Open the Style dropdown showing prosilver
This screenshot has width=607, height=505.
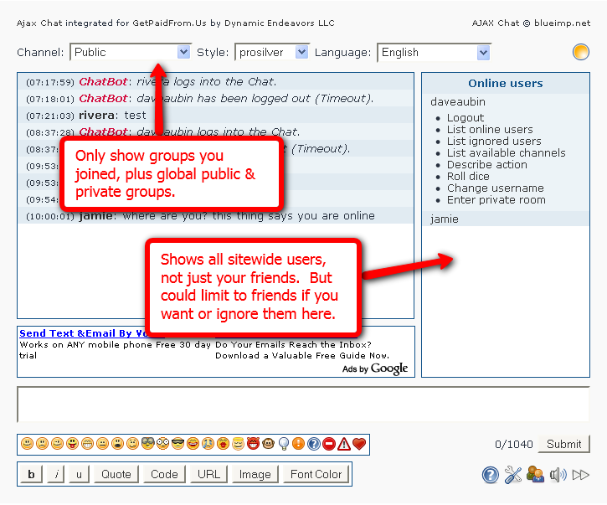(x=272, y=52)
